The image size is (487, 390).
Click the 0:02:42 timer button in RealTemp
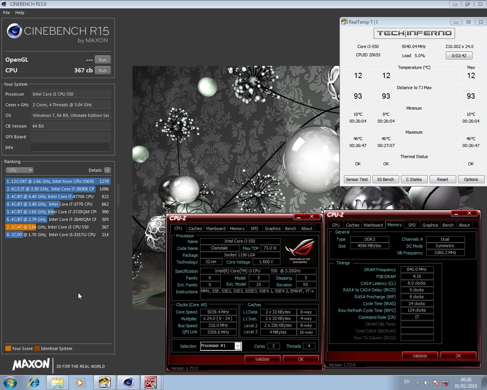pos(459,56)
